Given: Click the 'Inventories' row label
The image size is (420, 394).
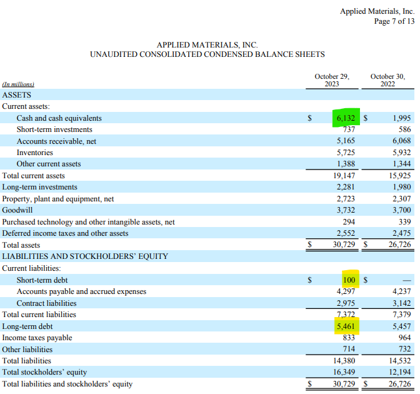Looking at the screenshot, I should tap(35, 153).
